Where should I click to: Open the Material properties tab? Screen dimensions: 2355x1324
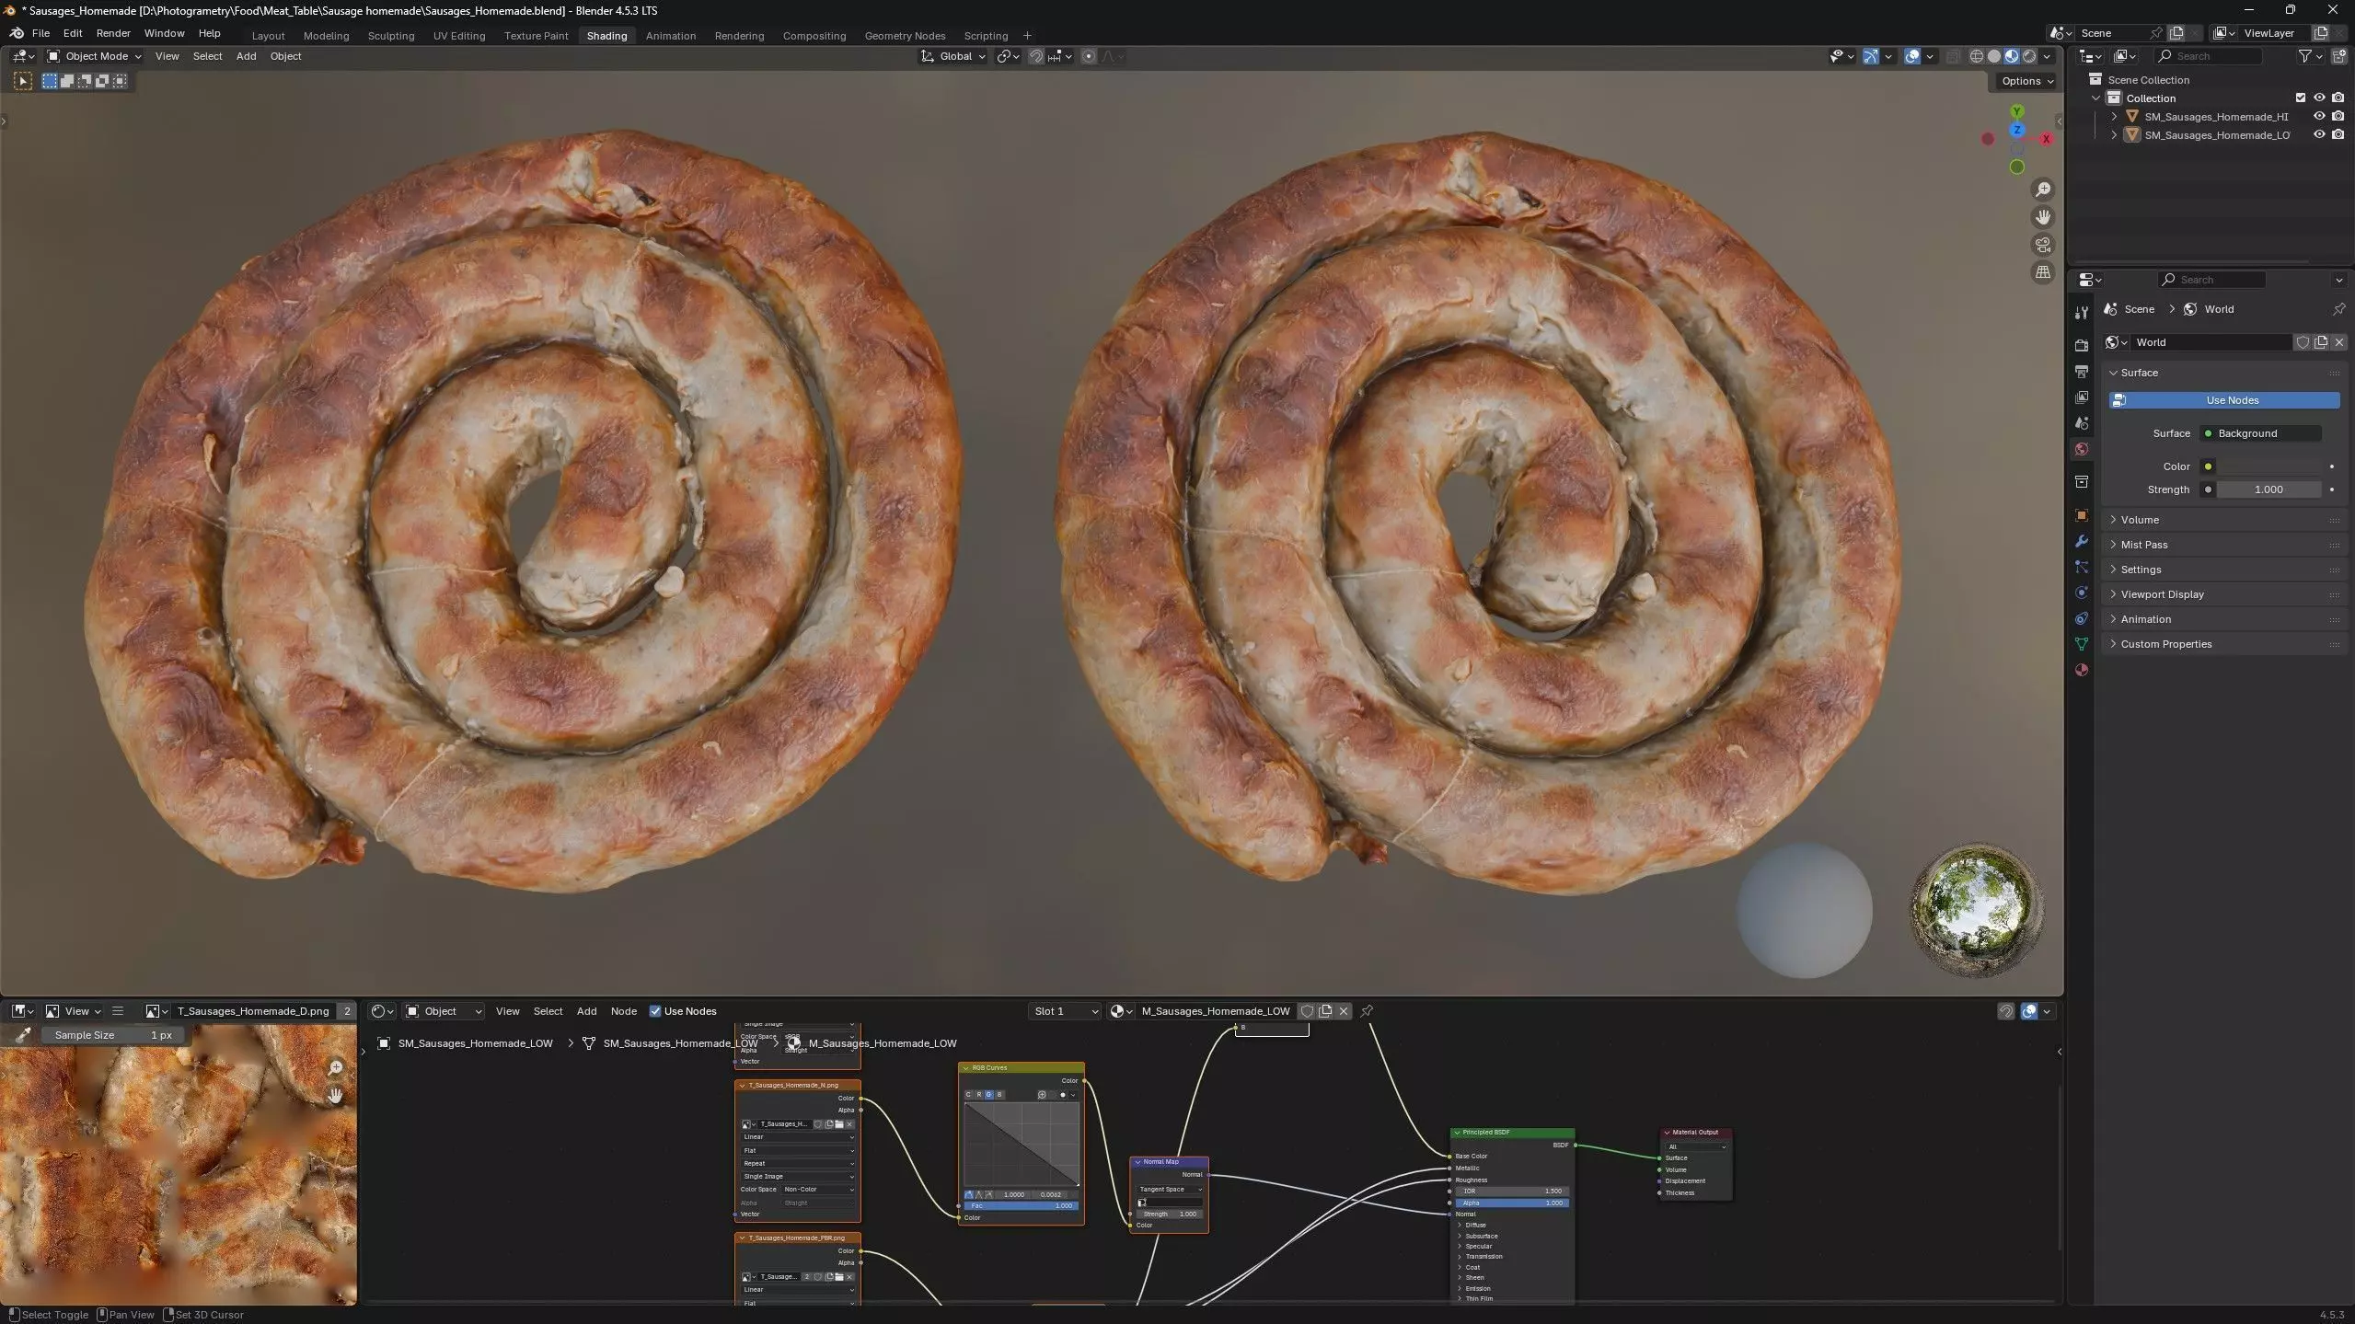pos(2082,670)
